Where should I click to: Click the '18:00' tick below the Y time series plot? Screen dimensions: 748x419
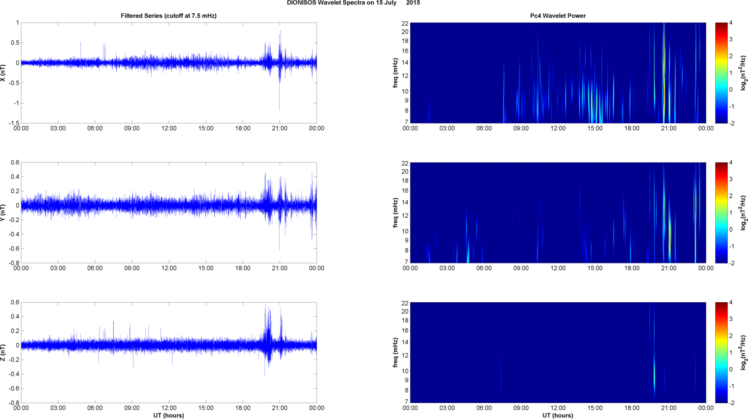tap(243, 268)
